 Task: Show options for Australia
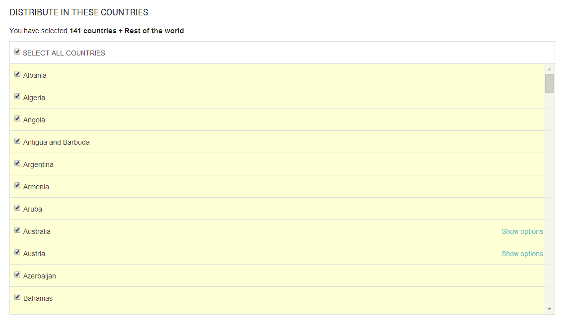tap(522, 231)
